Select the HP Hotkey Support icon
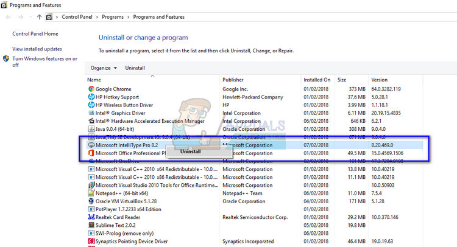The width and height of the screenshot is (457, 247). (x=91, y=97)
